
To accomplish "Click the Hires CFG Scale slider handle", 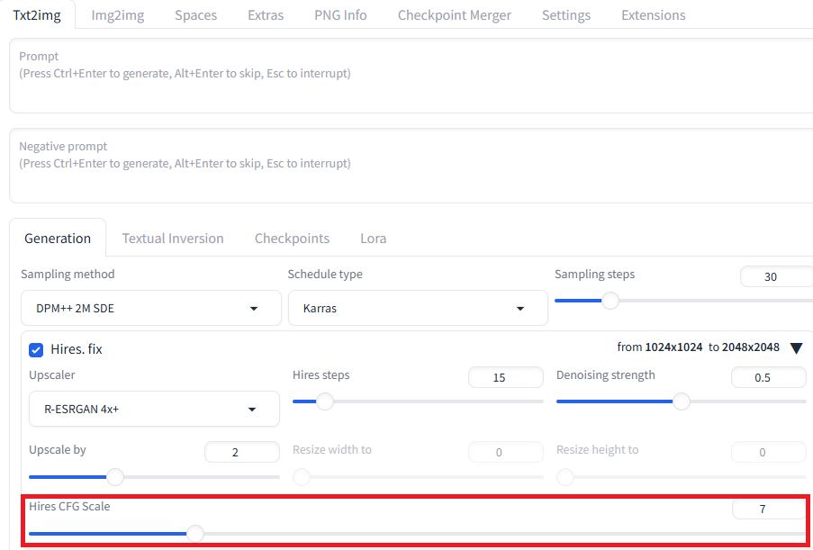I will (195, 534).
